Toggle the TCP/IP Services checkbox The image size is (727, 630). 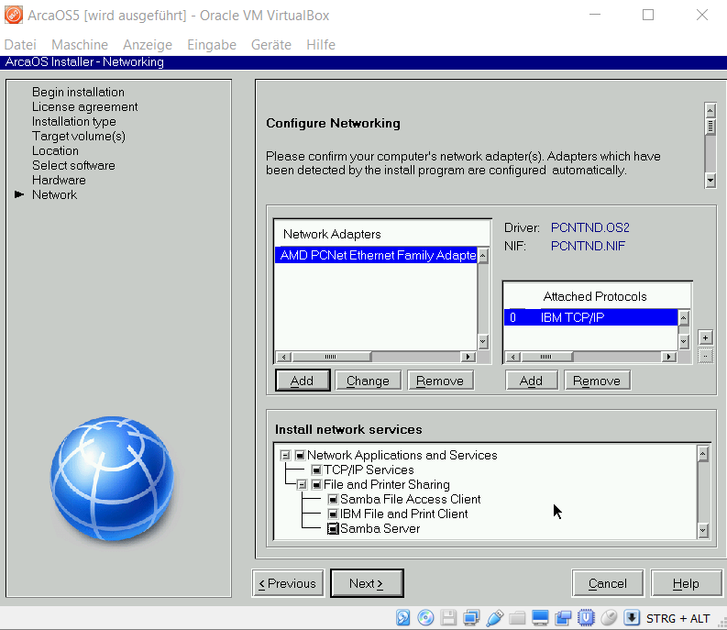click(316, 470)
